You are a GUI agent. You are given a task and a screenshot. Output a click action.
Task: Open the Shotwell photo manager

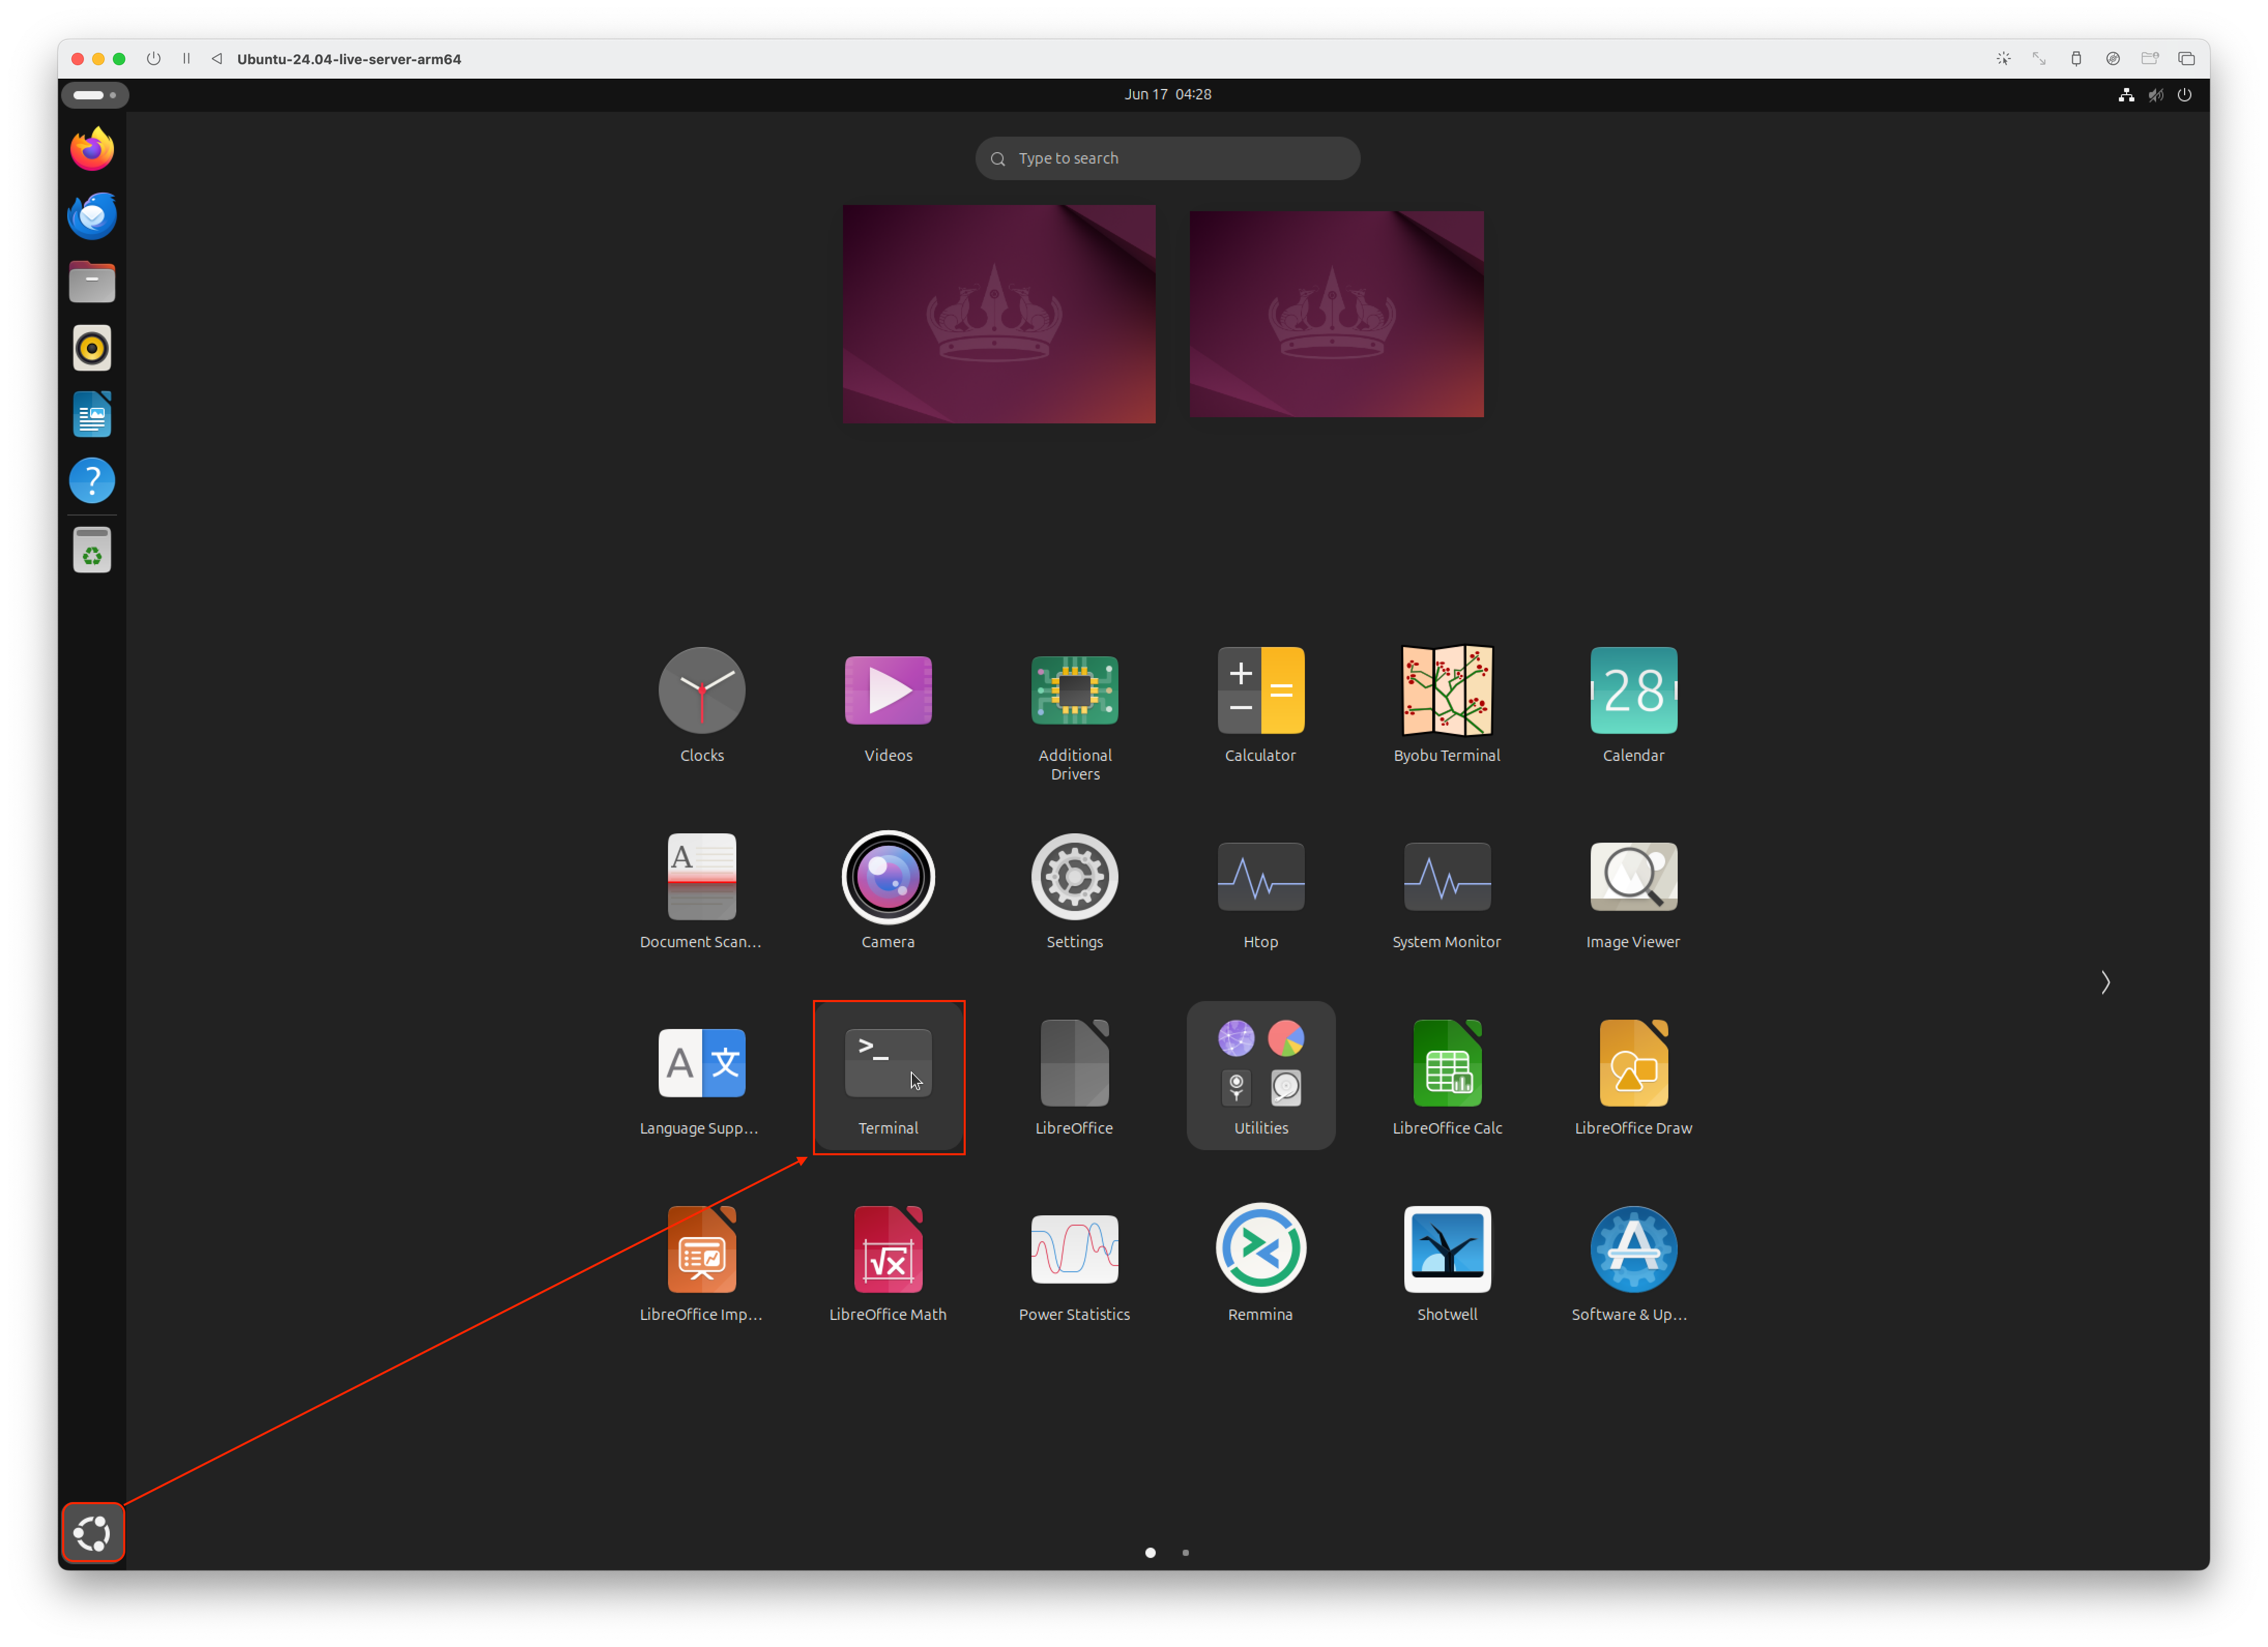(1446, 1249)
